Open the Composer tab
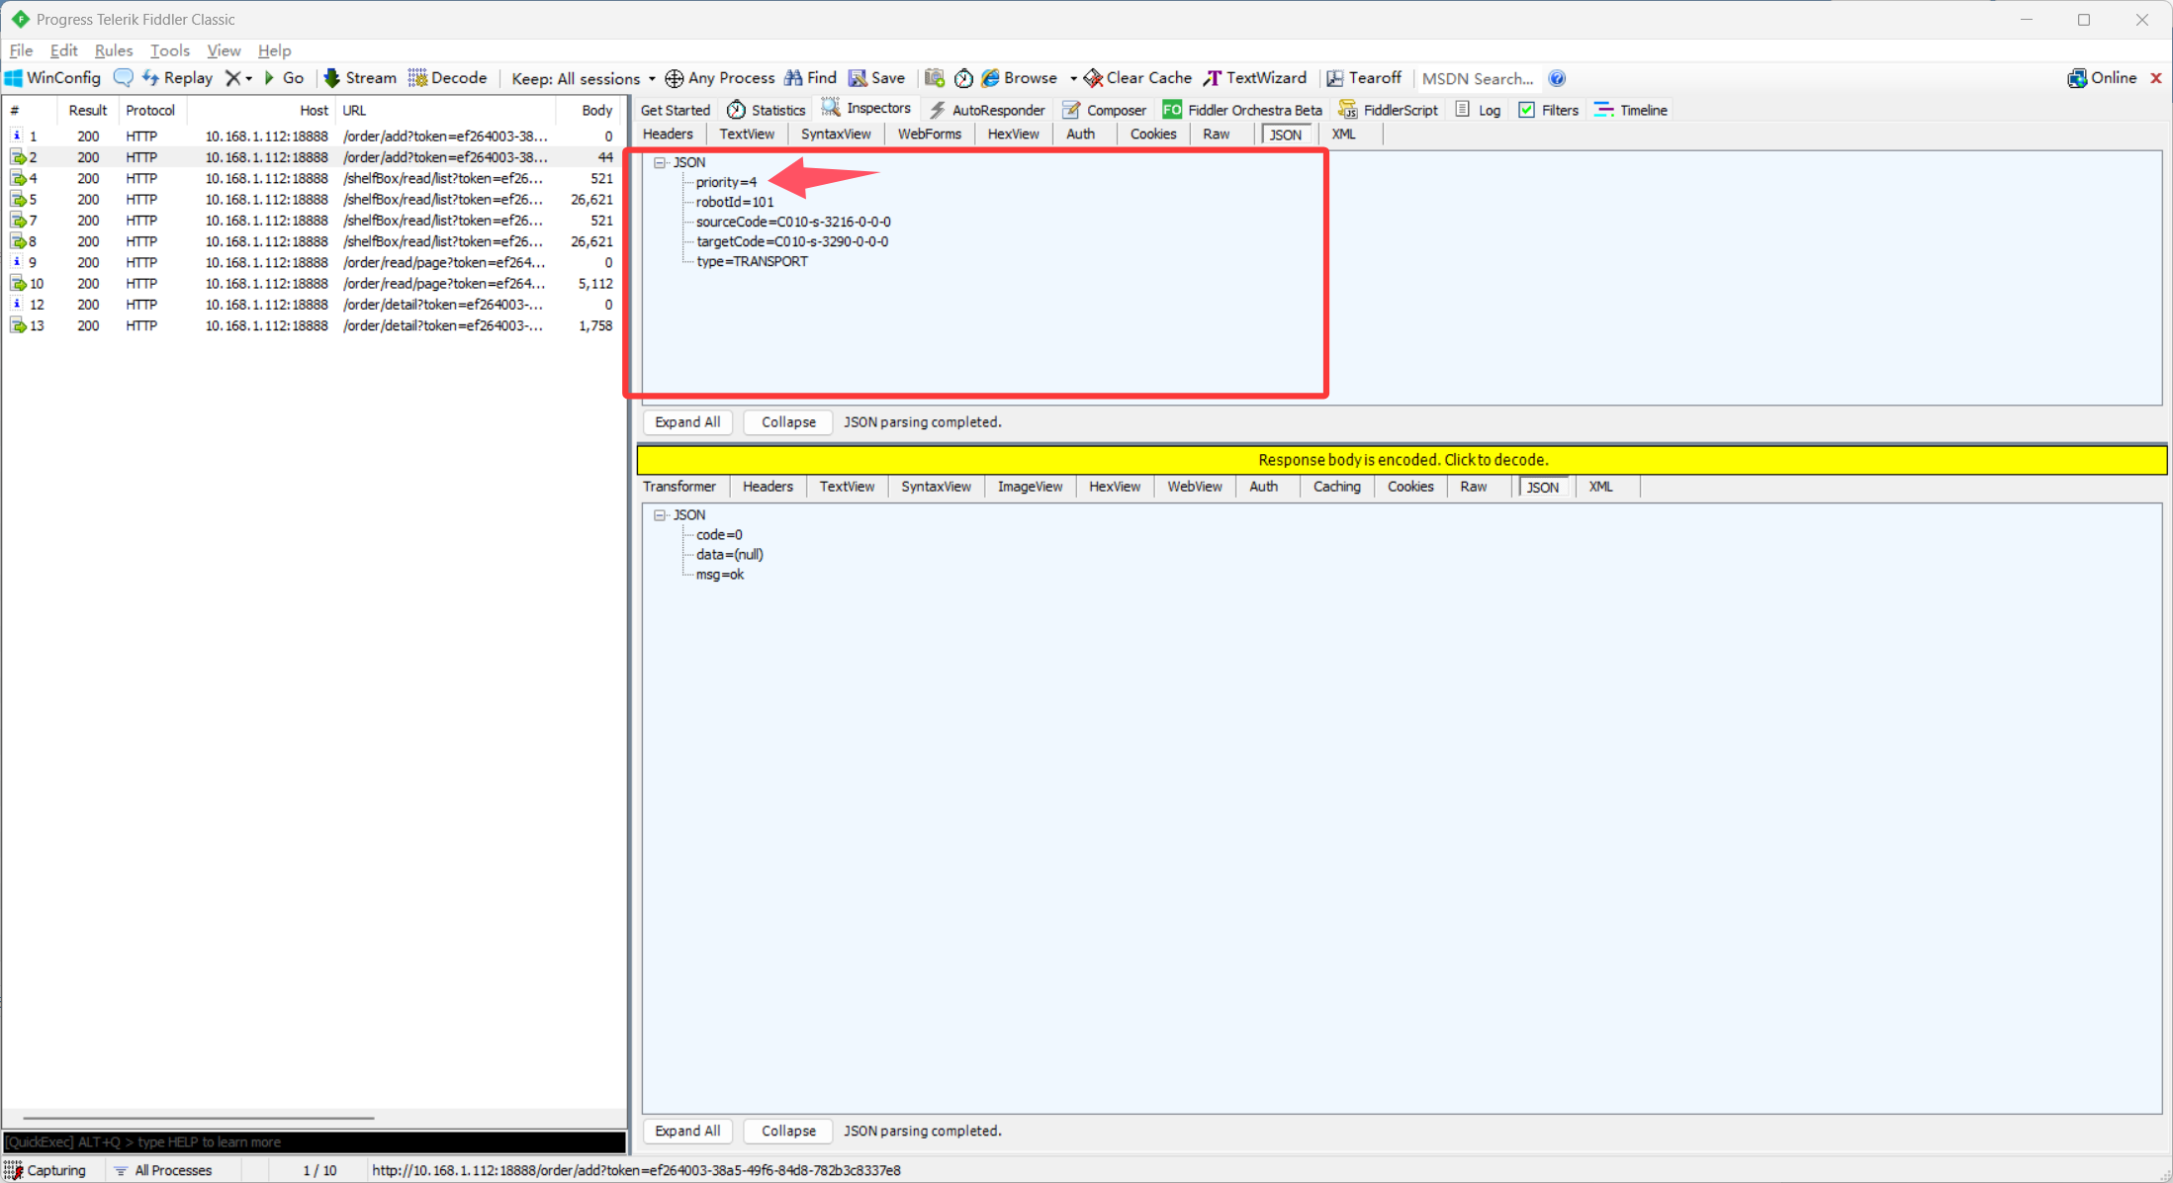 coord(1104,110)
